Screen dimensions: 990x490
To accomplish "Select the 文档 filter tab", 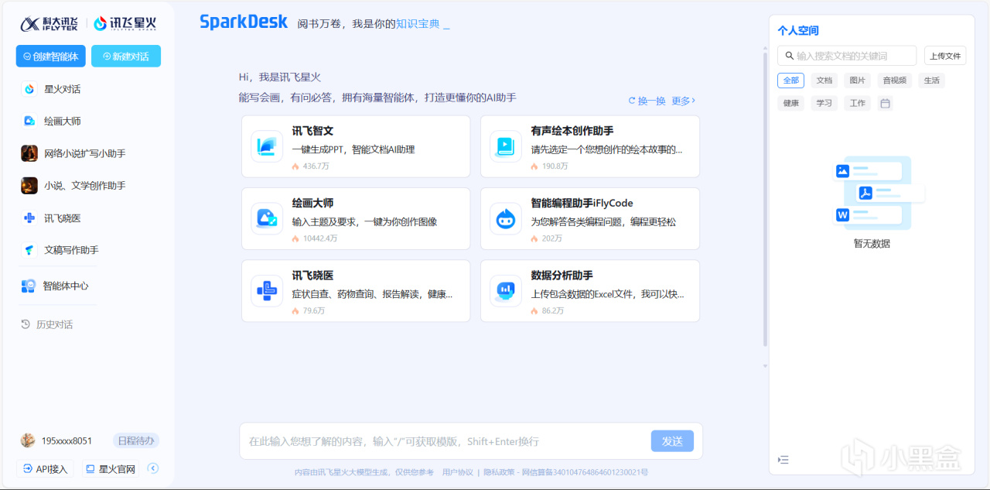I will tap(824, 81).
